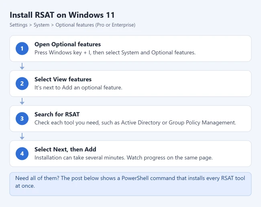Click the Settings > System > Optional features breadcrumb

click(72, 25)
